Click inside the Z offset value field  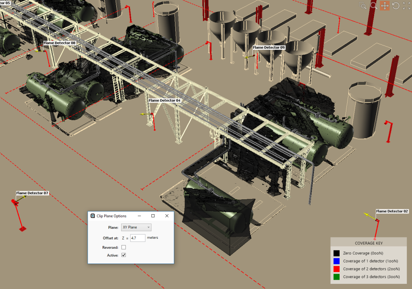pos(138,238)
